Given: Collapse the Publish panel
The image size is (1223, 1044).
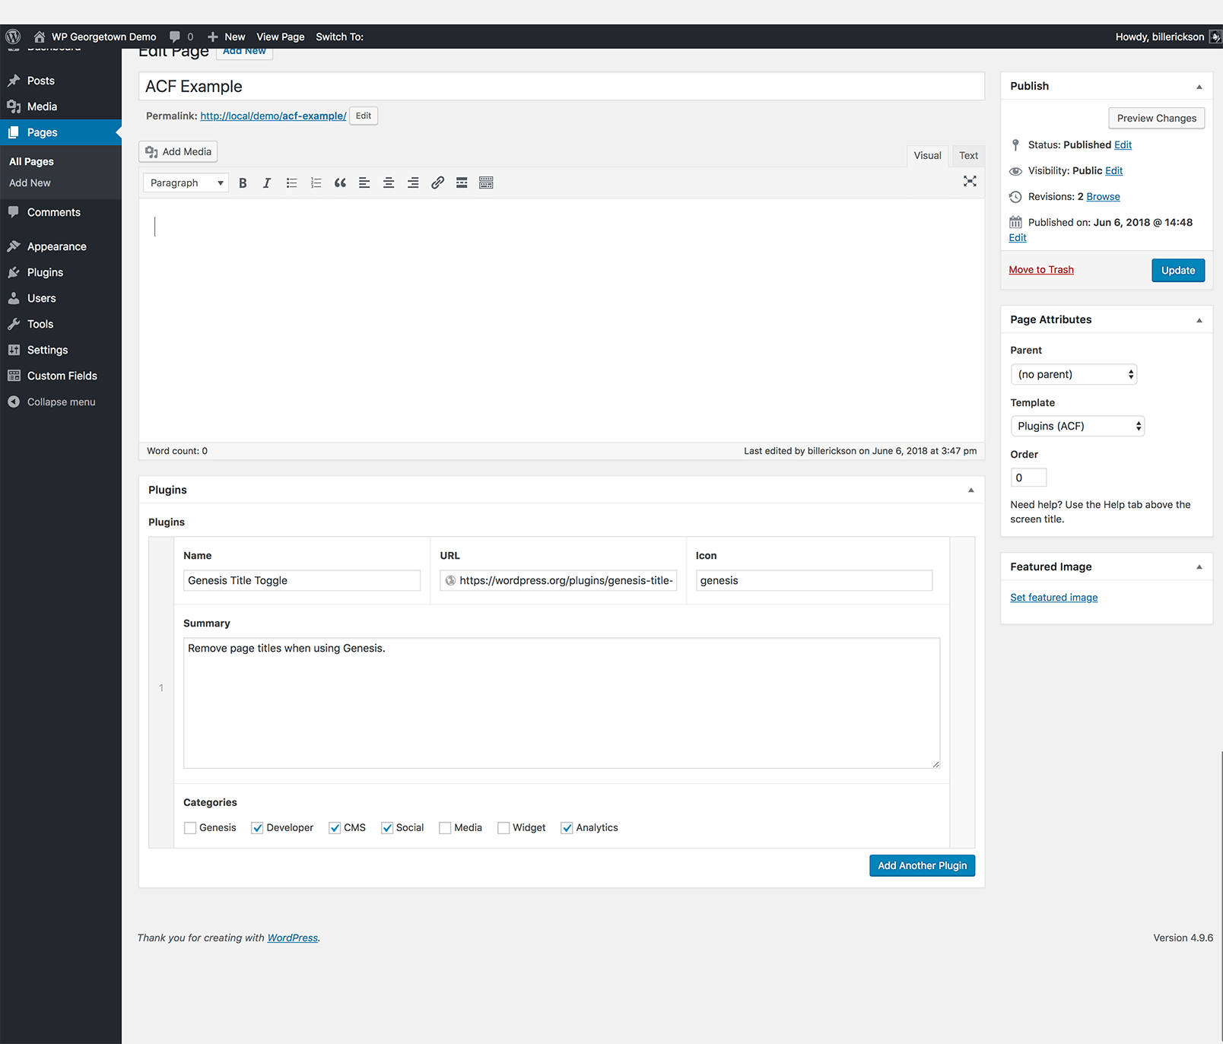Looking at the screenshot, I should 1199,87.
